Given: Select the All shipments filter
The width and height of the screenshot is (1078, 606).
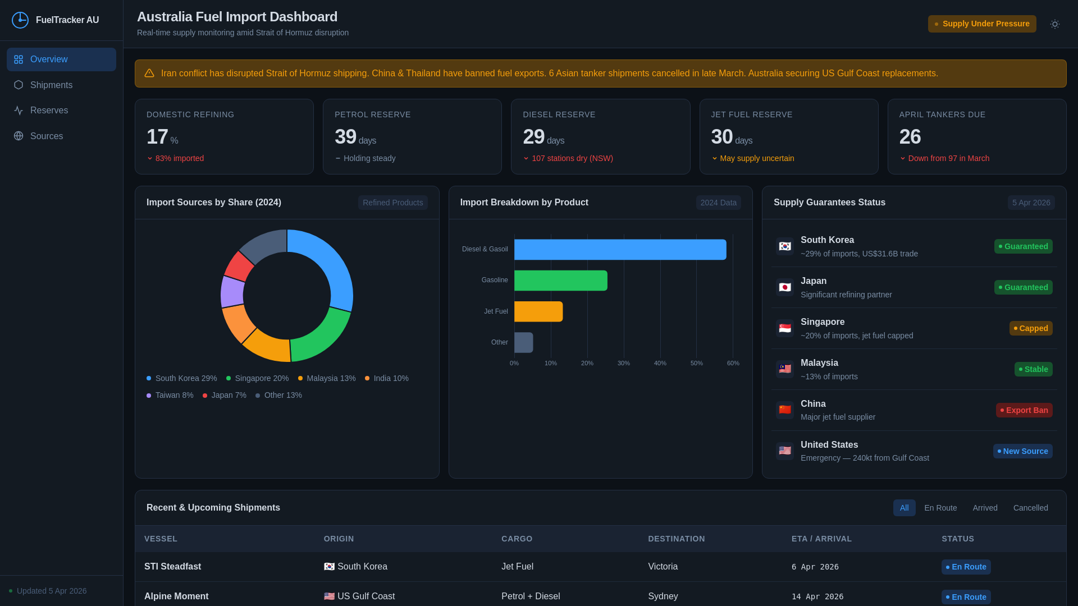Looking at the screenshot, I should click(x=904, y=508).
